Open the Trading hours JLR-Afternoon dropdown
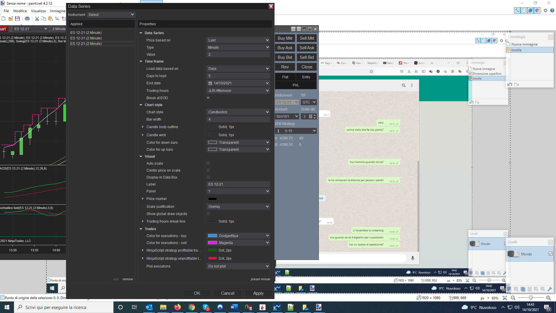The image size is (556, 313). click(x=238, y=91)
